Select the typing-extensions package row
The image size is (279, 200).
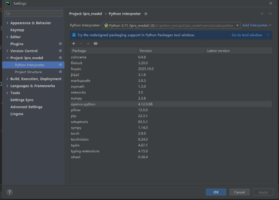coord(171,151)
